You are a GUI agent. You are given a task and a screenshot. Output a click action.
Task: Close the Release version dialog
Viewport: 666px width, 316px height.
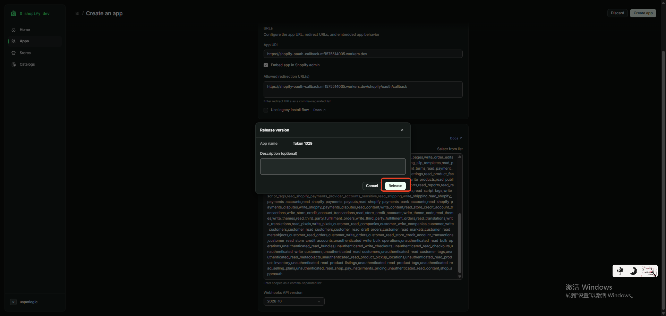402,130
